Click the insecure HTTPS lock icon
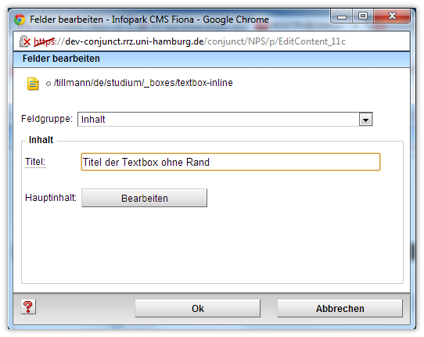The height and width of the screenshot is (337, 424). pyautogui.click(x=24, y=41)
